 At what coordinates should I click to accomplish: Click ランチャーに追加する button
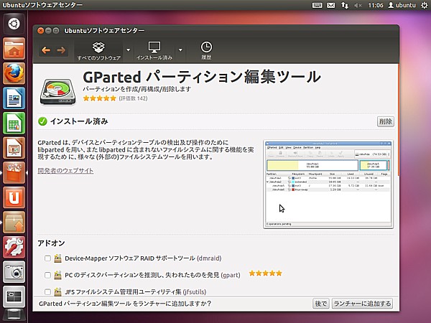pos(362,304)
